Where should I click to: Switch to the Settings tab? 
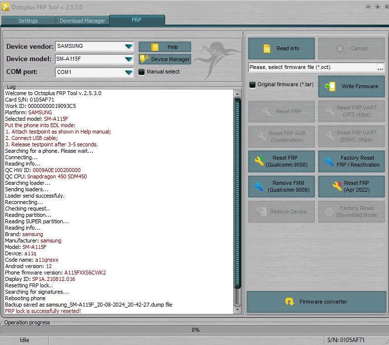click(28, 21)
